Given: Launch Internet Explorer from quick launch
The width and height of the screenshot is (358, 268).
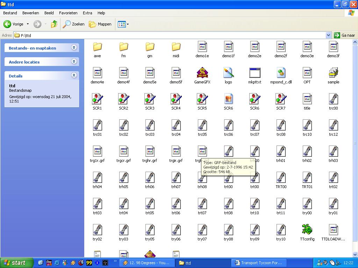Looking at the screenshot, I should click(x=57, y=263).
